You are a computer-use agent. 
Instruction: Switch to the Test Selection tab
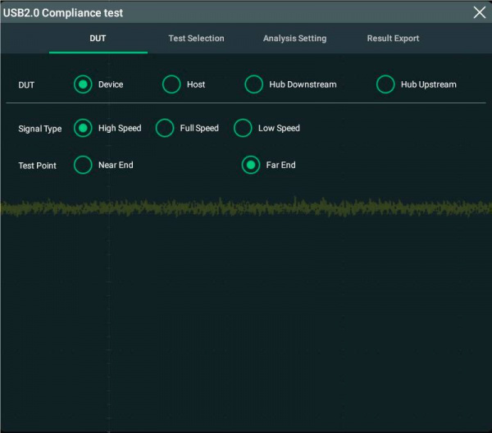[196, 39]
